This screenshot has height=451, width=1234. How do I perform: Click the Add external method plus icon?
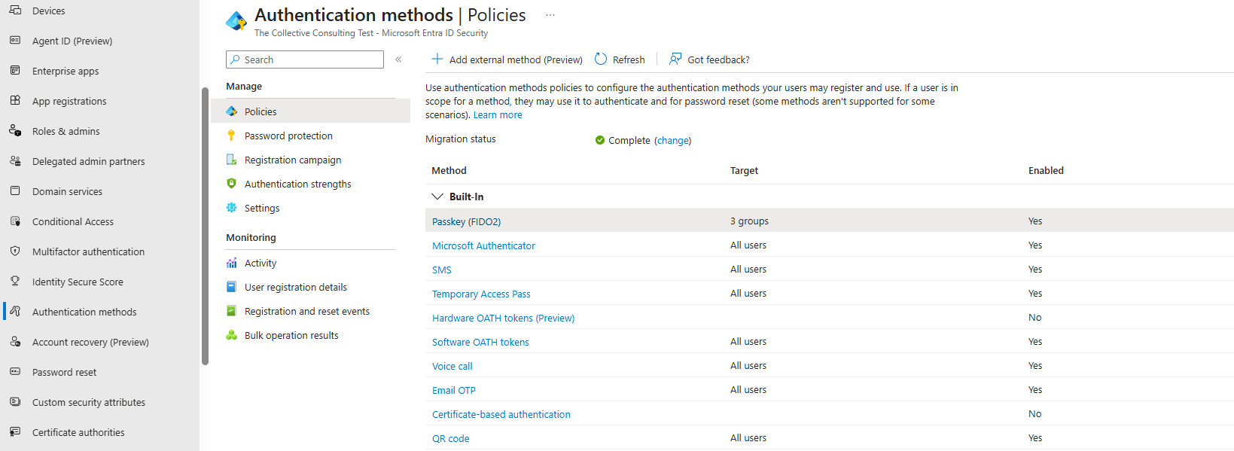tap(437, 59)
